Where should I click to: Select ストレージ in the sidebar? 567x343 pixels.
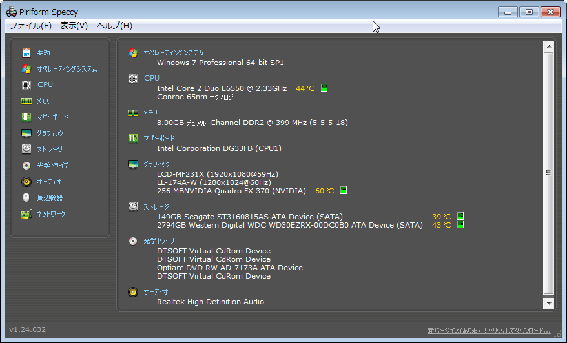(x=50, y=149)
